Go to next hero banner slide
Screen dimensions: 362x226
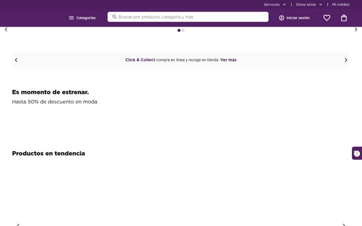pyautogui.click(x=356, y=29)
